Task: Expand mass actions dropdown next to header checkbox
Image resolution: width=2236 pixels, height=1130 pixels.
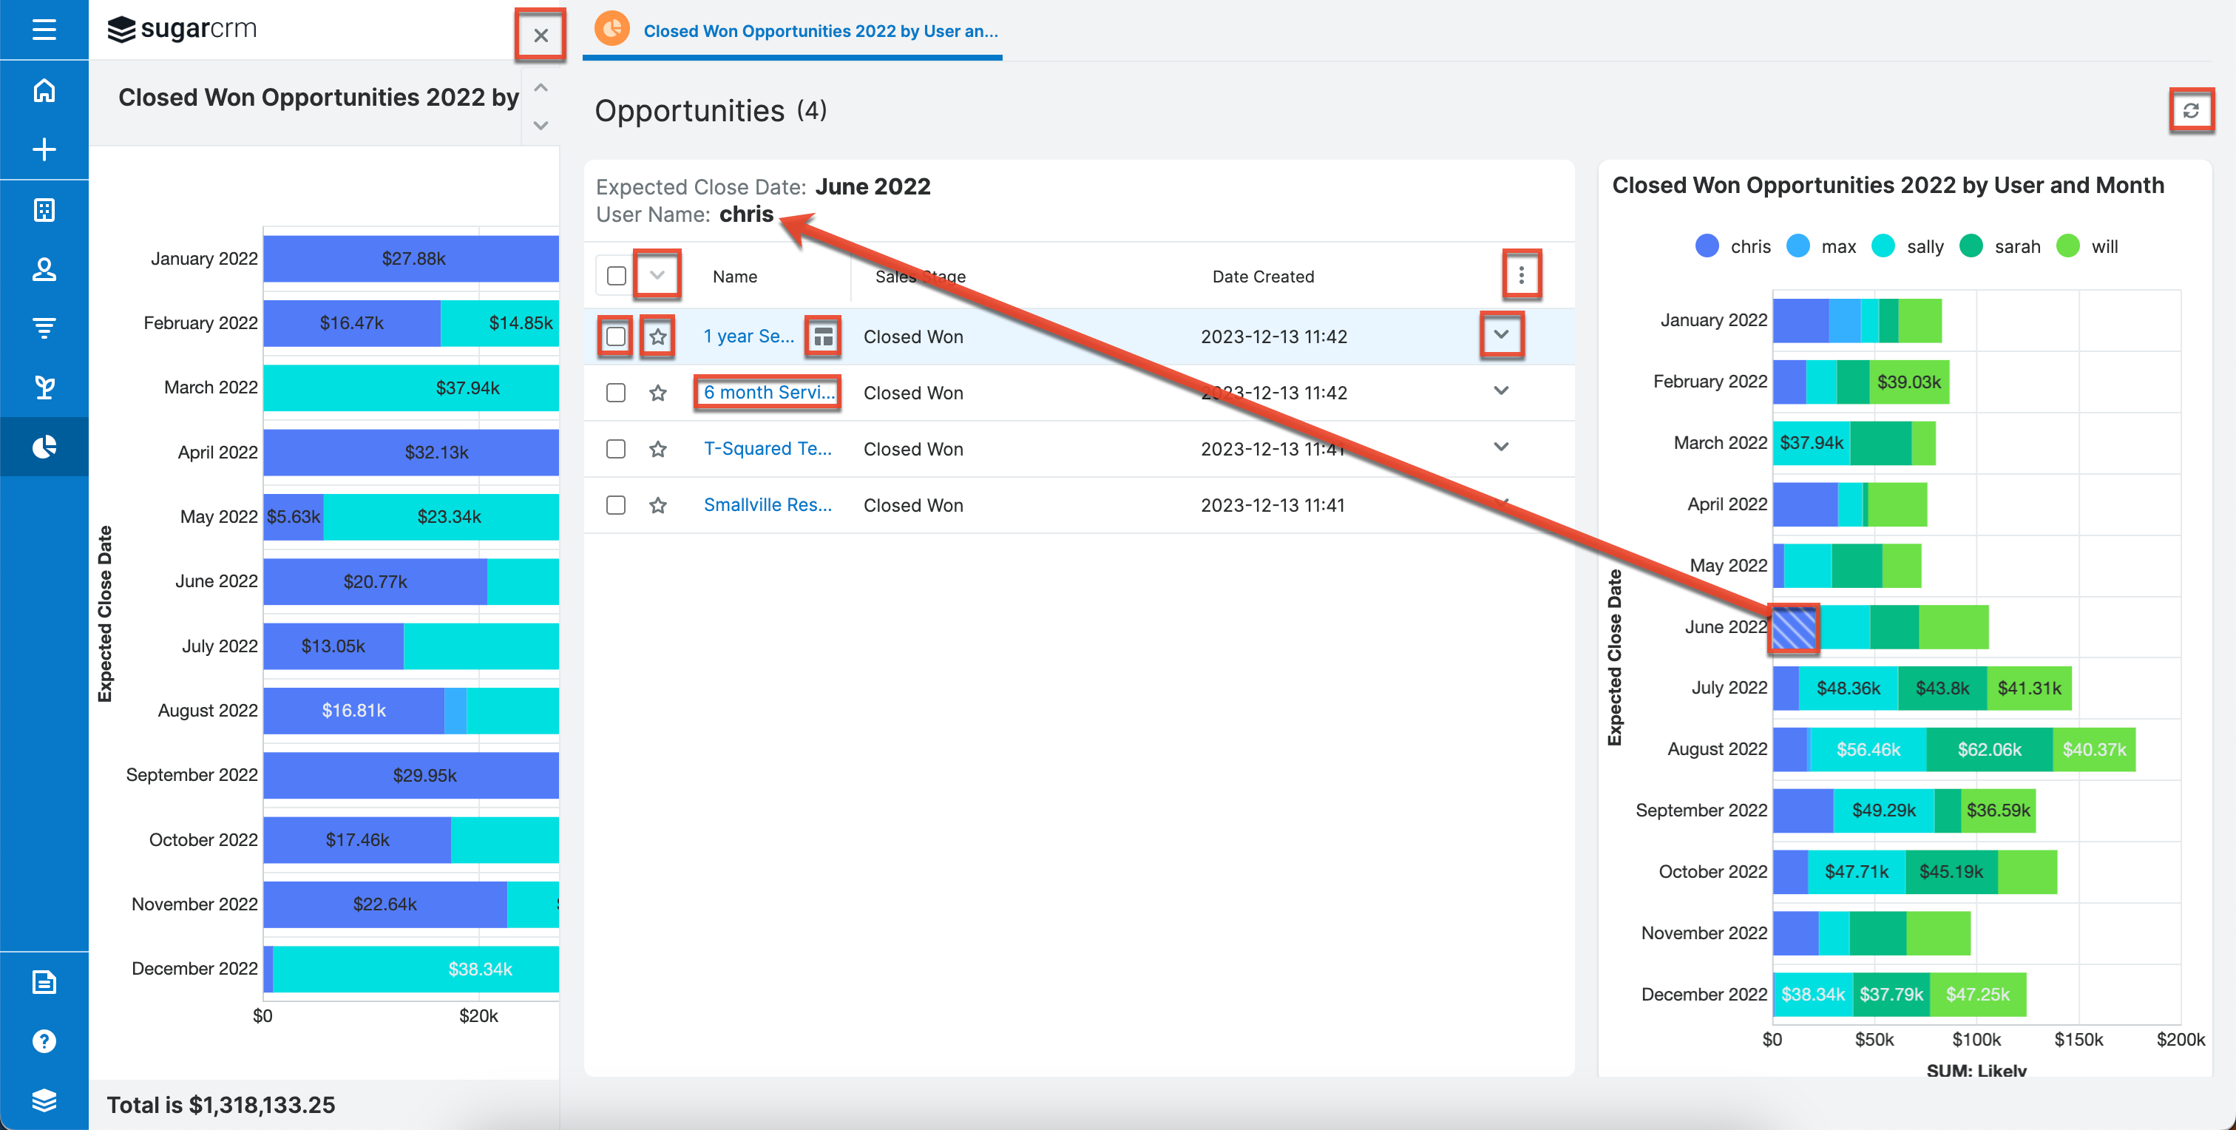Action: [x=657, y=275]
